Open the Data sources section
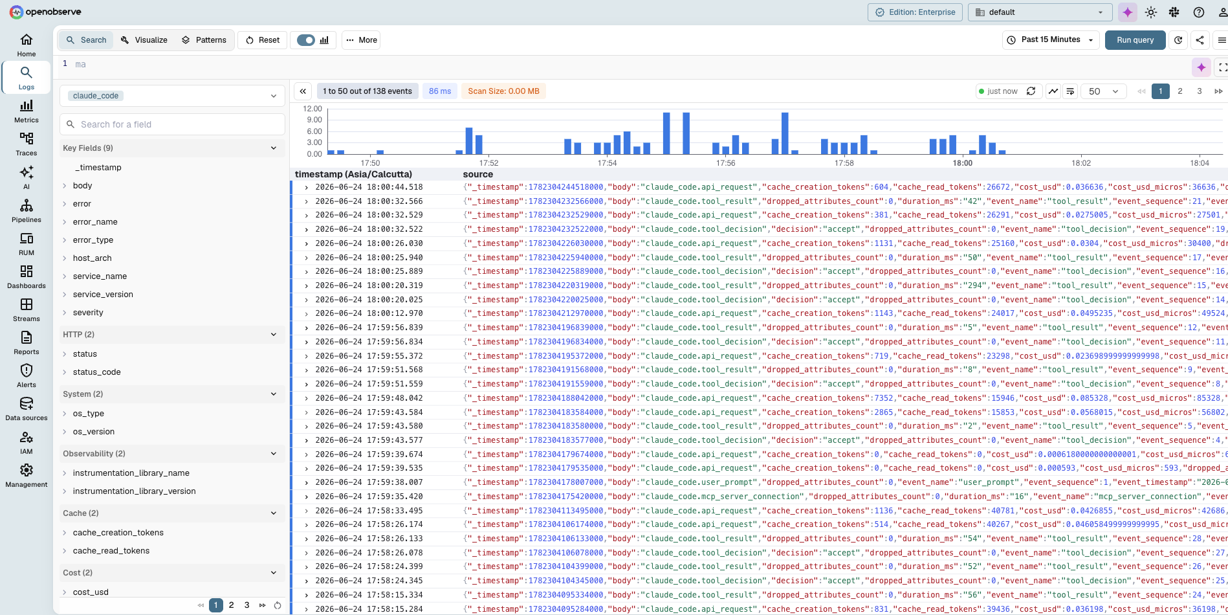 point(27,409)
